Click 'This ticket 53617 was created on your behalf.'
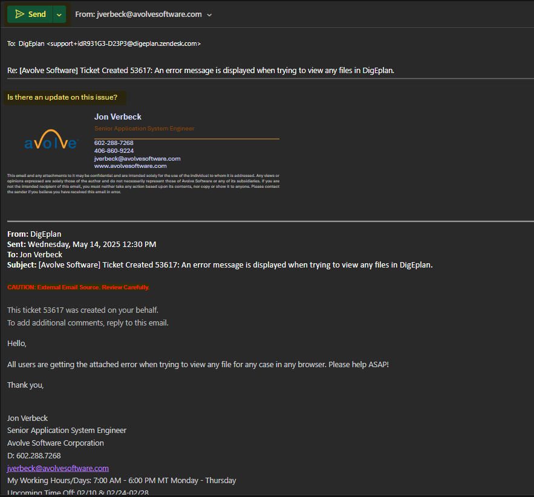The image size is (534, 497). [83, 310]
